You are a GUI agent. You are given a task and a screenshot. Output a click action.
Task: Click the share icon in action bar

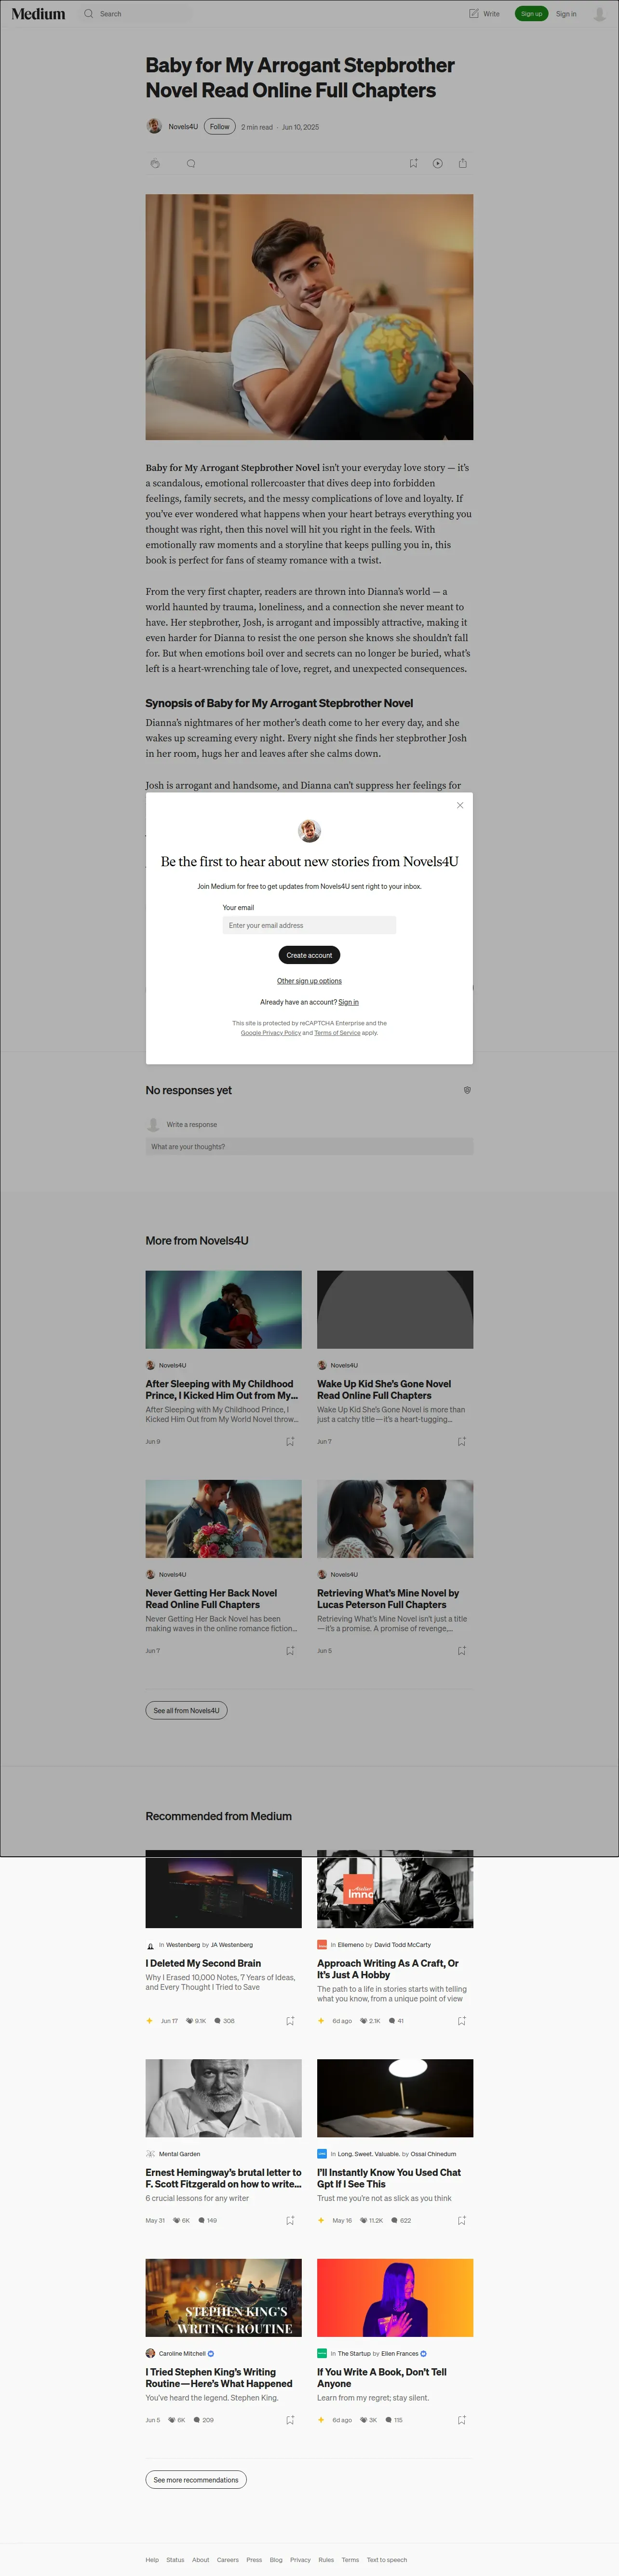pyautogui.click(x=462, y=163)
